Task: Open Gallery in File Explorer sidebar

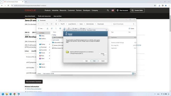Action: pyautogui.click(x=43, y=36)
